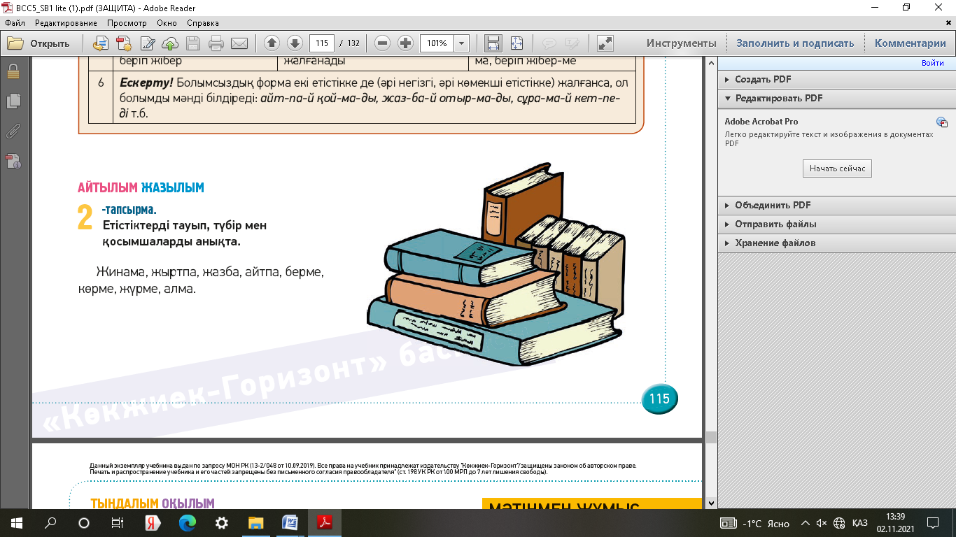Image resolution: width=956 pixels, height=537 pixels.
Task: Go to next page with down arrow
Action: click(x=295, y=43)
